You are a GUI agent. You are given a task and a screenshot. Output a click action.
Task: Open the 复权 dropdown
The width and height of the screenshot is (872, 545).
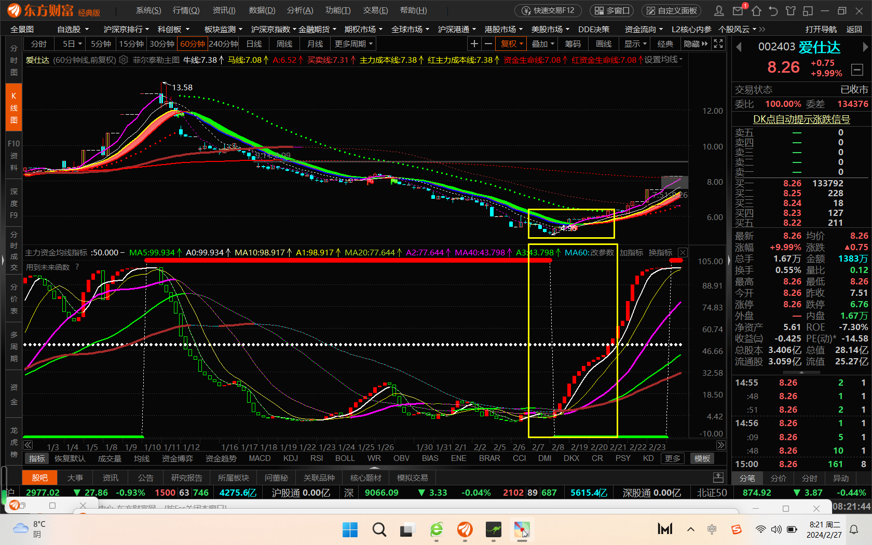(x=511, y=44)
